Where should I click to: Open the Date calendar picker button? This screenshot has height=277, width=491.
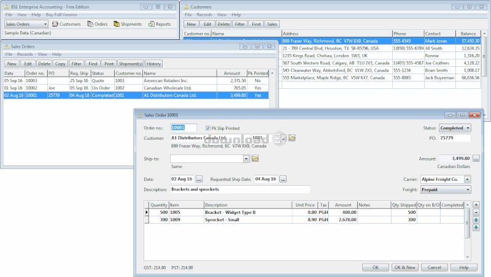coord(199,179)
